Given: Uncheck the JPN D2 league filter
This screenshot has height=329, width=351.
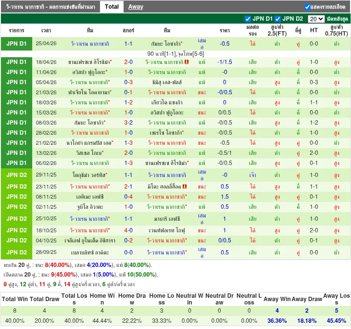Looking at the screenshot, I should point(278,19).
